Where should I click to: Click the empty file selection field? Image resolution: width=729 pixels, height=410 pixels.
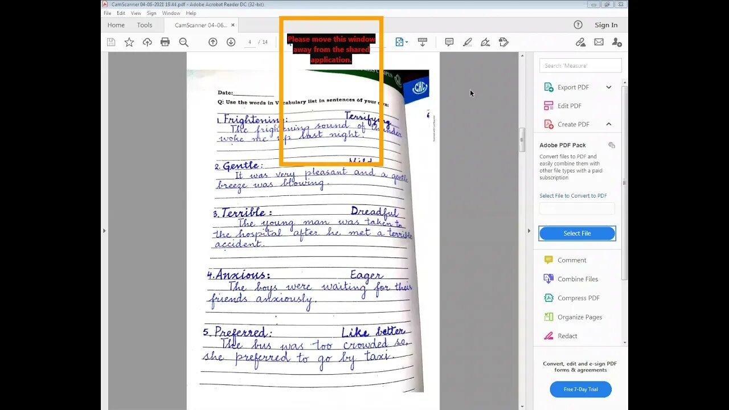coord(577,208)
